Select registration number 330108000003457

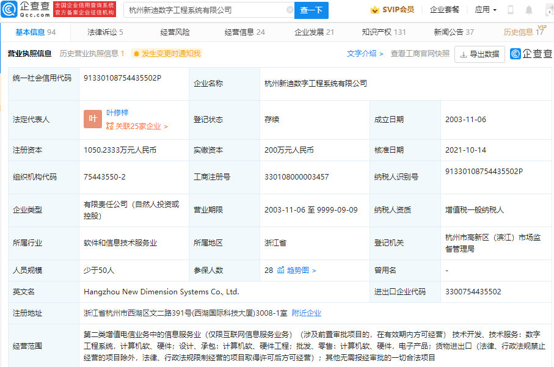tap(296, 177)
